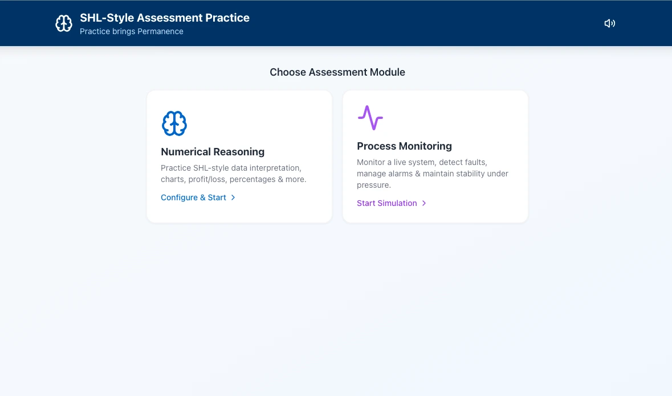The height and width of the screenshot is (396, 672).
Task: Click the "Practice SHL-style data interpretation" text line
Action: point(231,168)
